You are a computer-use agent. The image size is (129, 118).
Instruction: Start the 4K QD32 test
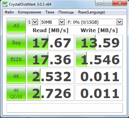tap(16, 93)
